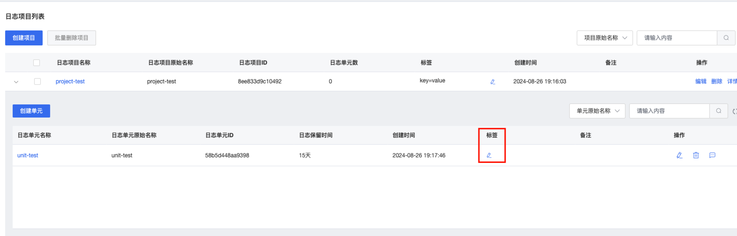Click the 创建单元 button
Image resolution: width=737 pixels, height=236 pixels.
31,111
